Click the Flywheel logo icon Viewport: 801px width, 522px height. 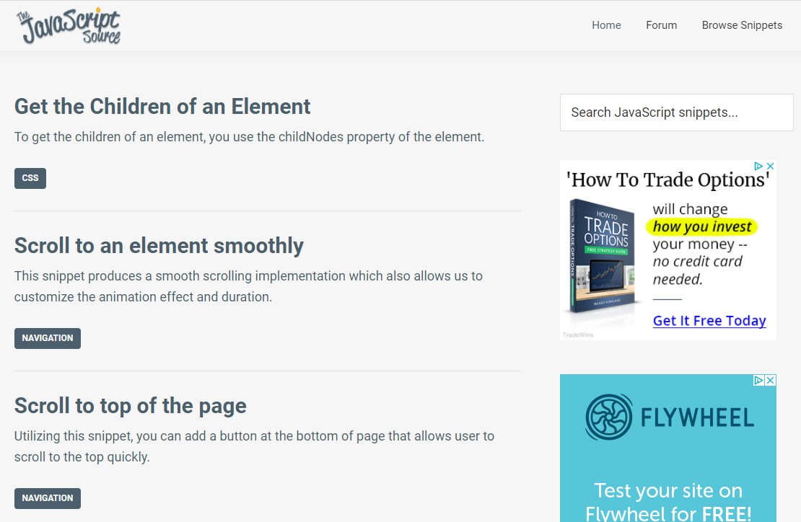coord(609,417)
